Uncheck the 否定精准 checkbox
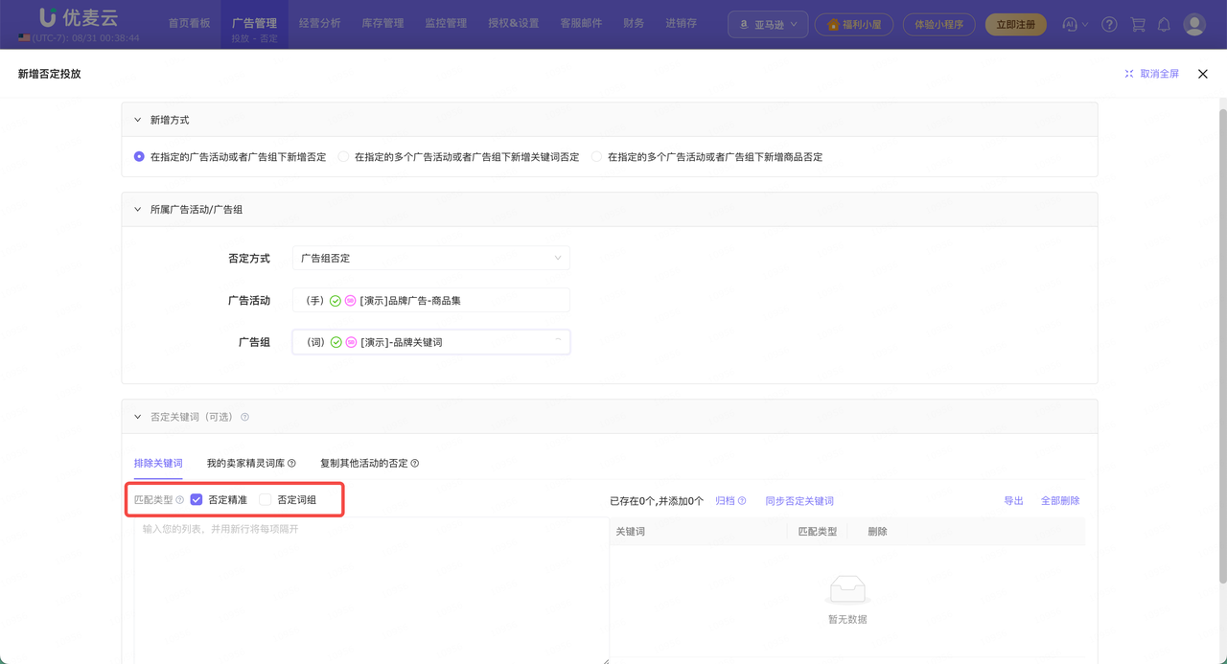The image size is (1227, 664). [197, 499]
